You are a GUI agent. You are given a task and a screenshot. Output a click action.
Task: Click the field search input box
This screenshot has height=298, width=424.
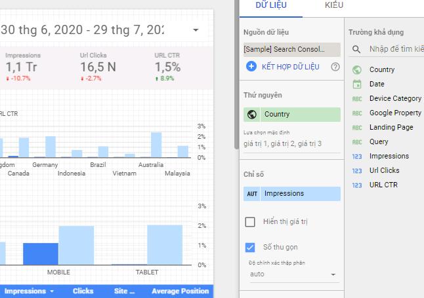point(396,49)
